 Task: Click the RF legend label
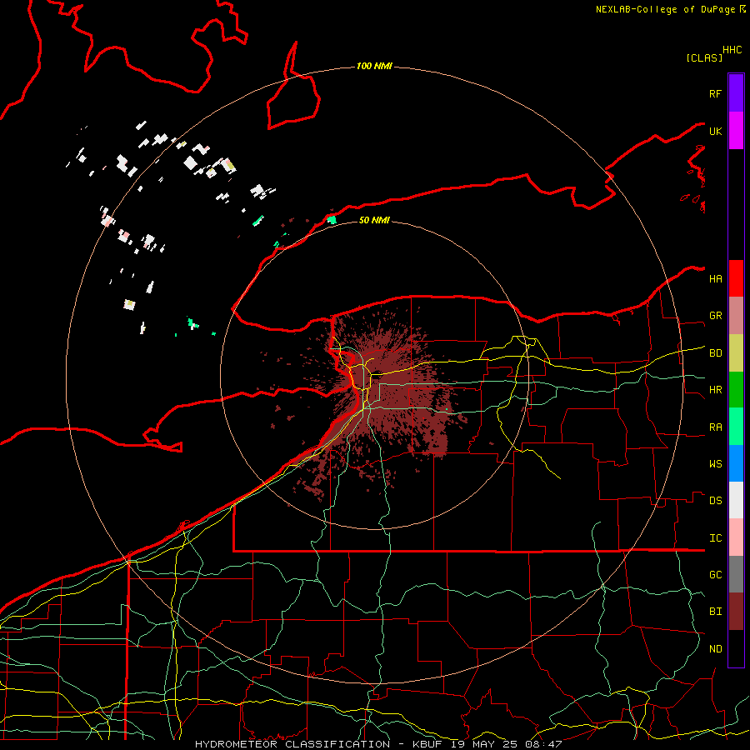[716, 93]
